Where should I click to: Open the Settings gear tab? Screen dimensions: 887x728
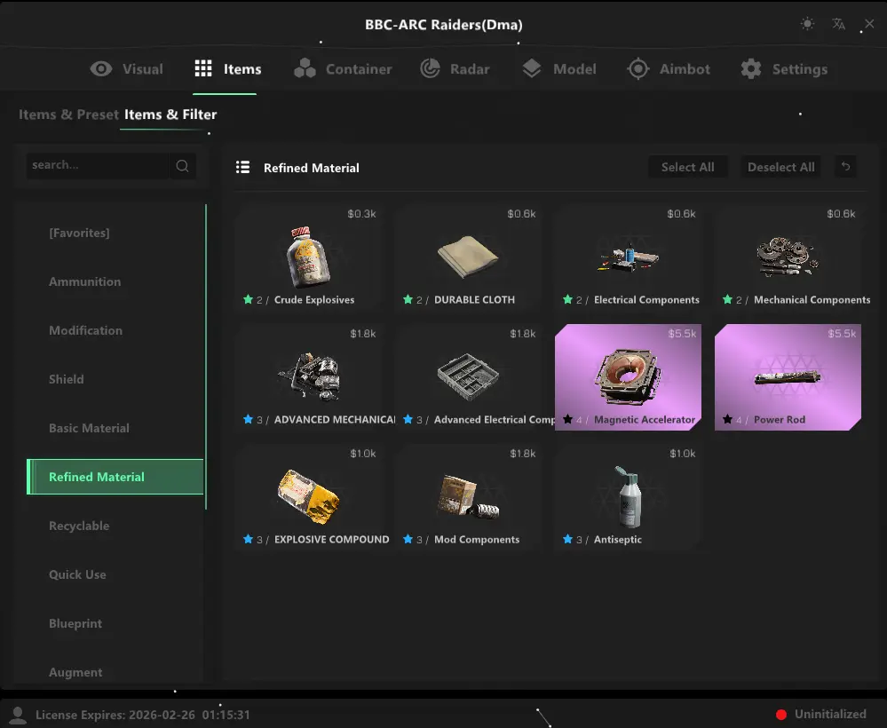click(783, 69)
